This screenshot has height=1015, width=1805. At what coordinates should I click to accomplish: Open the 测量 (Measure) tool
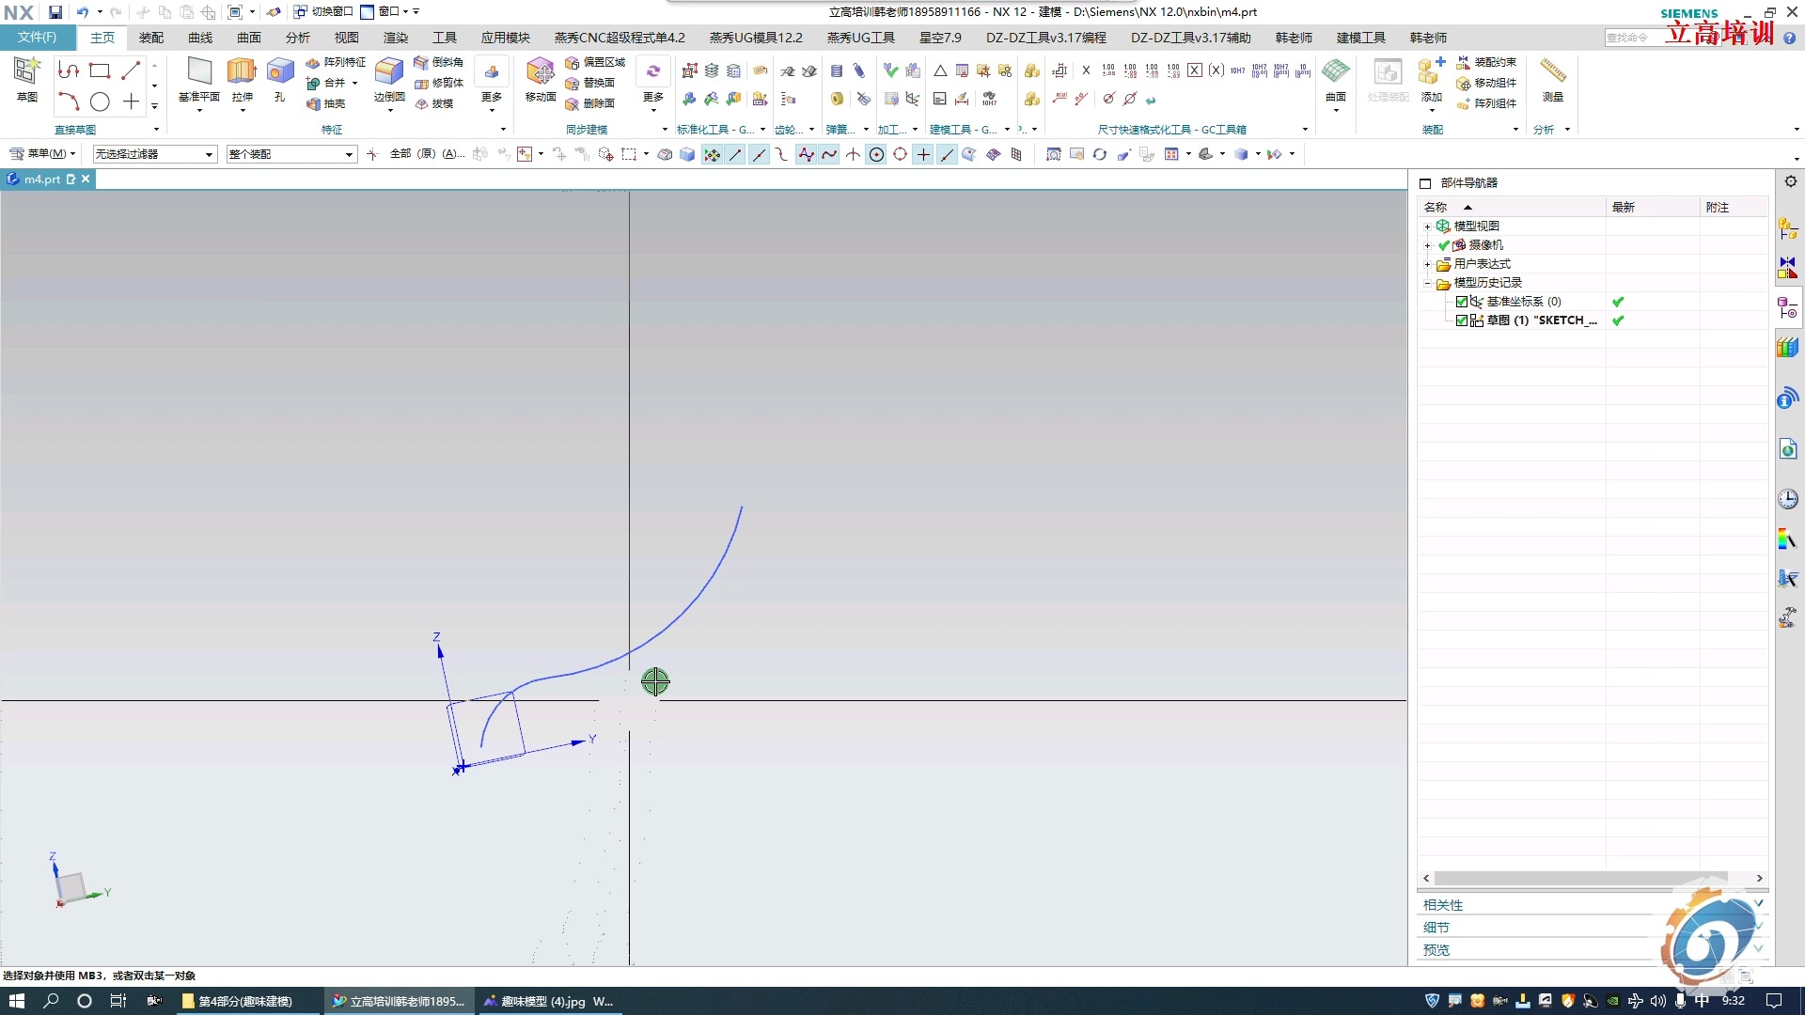[1551, 83]
